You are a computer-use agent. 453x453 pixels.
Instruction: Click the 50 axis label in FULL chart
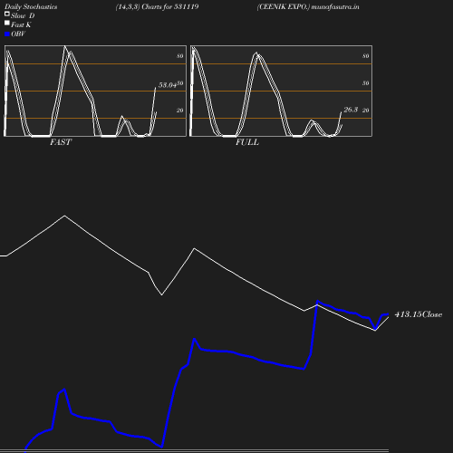coord(366,83)
